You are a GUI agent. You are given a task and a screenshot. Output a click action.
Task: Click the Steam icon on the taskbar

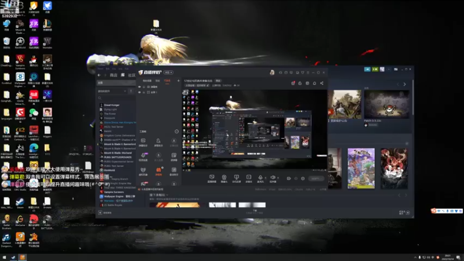[x=13, y=258]
